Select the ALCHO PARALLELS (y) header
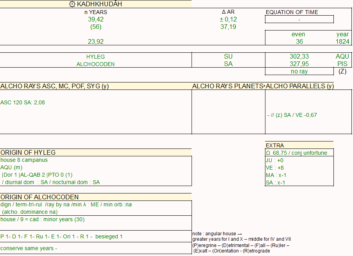The image size is (353, 256). pyautogui.click(x=300, y=86)
